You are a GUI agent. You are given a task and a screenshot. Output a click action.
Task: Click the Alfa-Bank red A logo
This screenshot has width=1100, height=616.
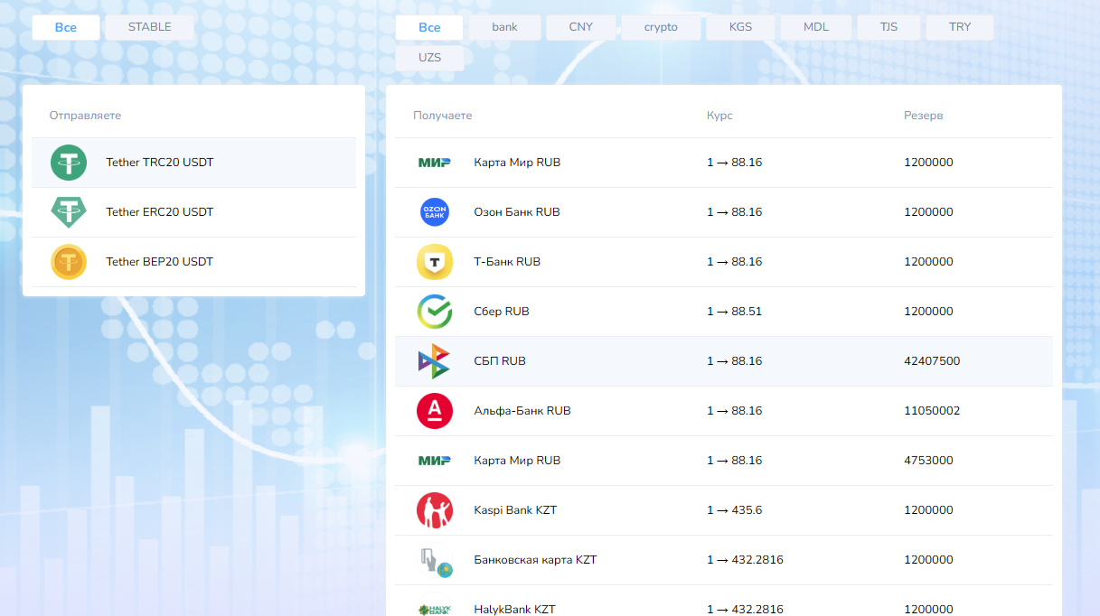tap(435, 411)
